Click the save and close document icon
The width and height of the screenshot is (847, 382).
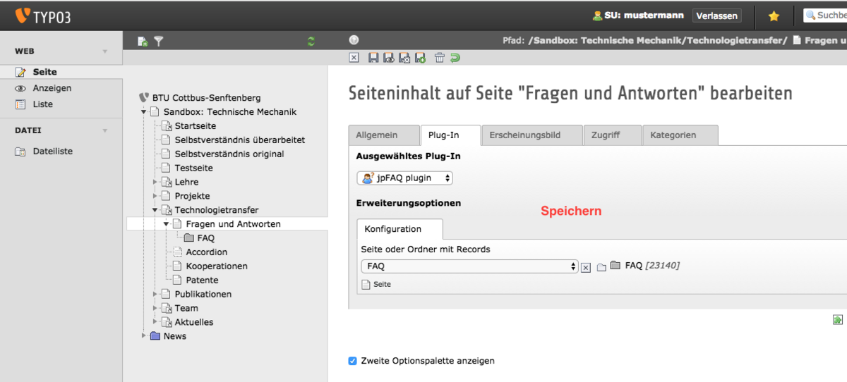coord(404,58)
